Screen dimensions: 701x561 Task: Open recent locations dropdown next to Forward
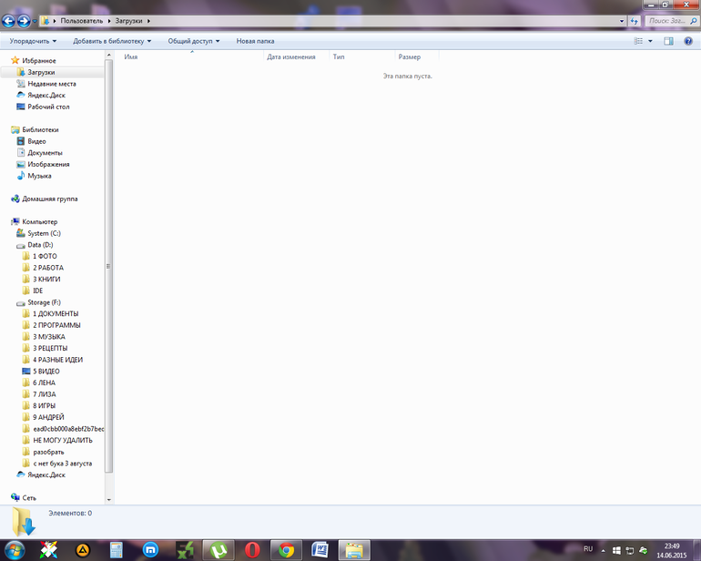click(35, 21)
